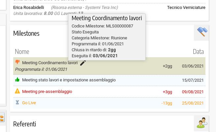Open Meeting stato lavori e impostazione assemblaggio
The width and height of the screenshot is (216, 132).
click(x=69, y=80)
